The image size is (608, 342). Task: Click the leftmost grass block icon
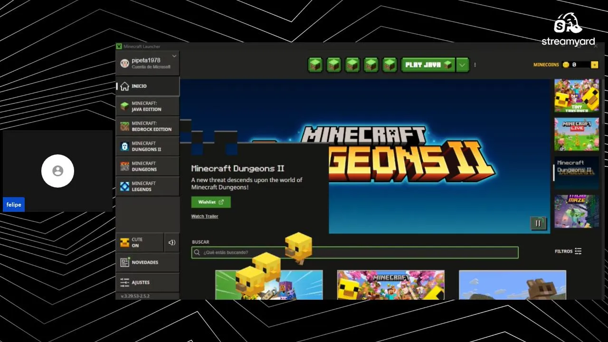click(315, 65)
